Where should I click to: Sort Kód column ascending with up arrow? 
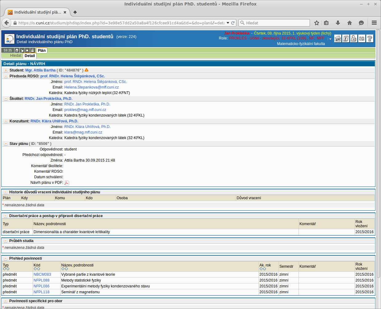(x=38, y=269)
